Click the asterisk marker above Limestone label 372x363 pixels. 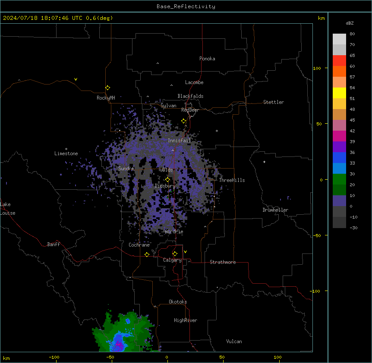66,149
